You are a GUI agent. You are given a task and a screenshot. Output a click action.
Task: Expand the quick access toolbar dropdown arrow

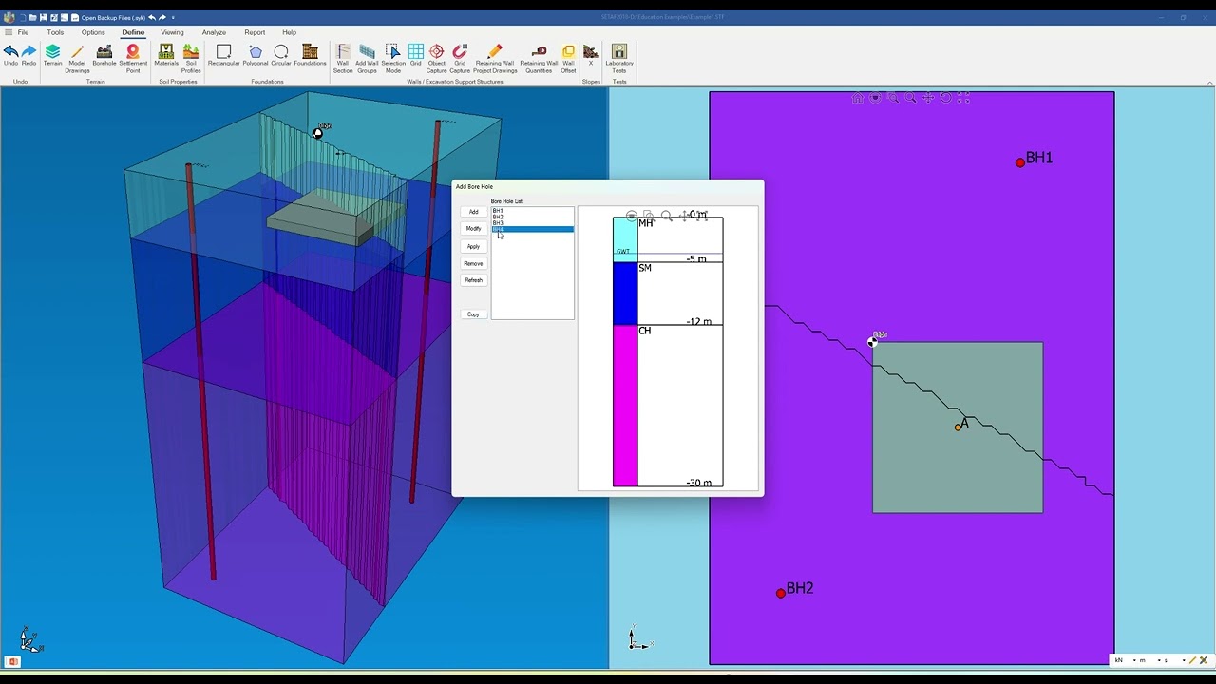pyautogui.click(x=173, y=18)
